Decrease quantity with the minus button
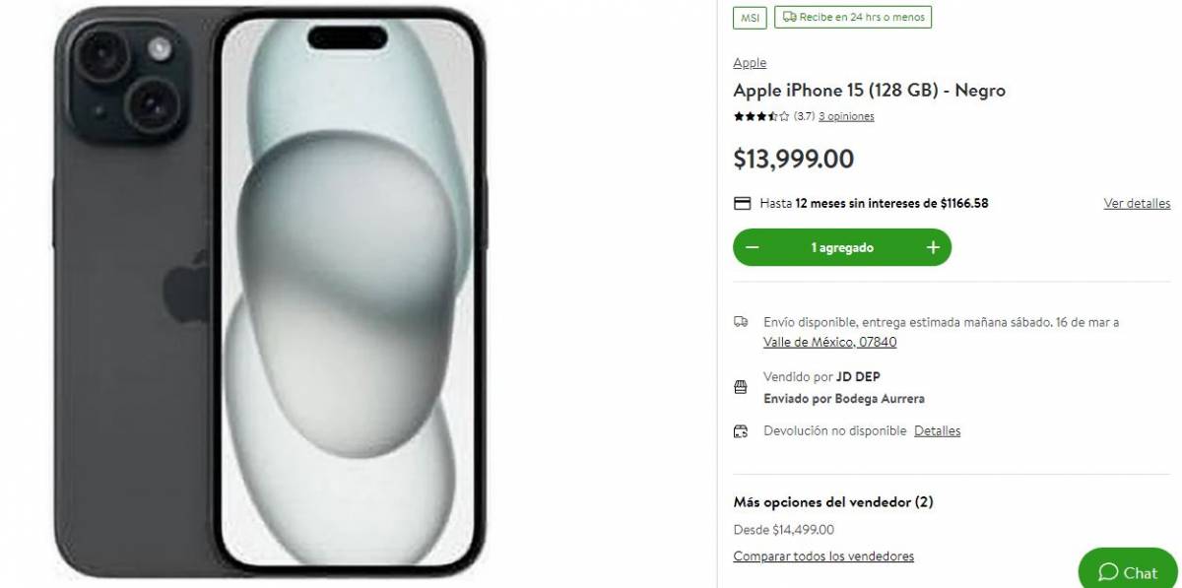The height and width of the screenshot is (588, 1182). pyautogui.click(x=753, y=248)
